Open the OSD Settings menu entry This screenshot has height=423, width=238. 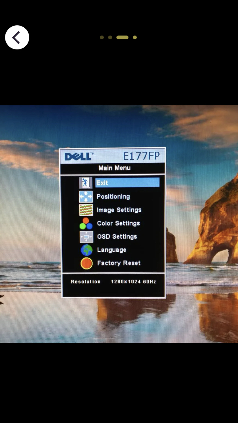click(x=117, y=236)
